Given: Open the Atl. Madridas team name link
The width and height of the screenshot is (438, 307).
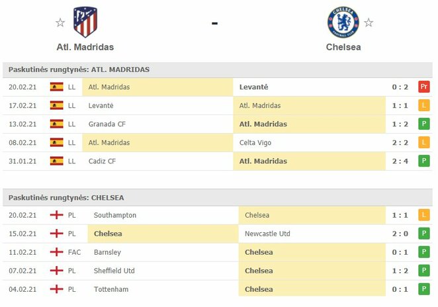Looking at the screenshot, I should point(85,48).
